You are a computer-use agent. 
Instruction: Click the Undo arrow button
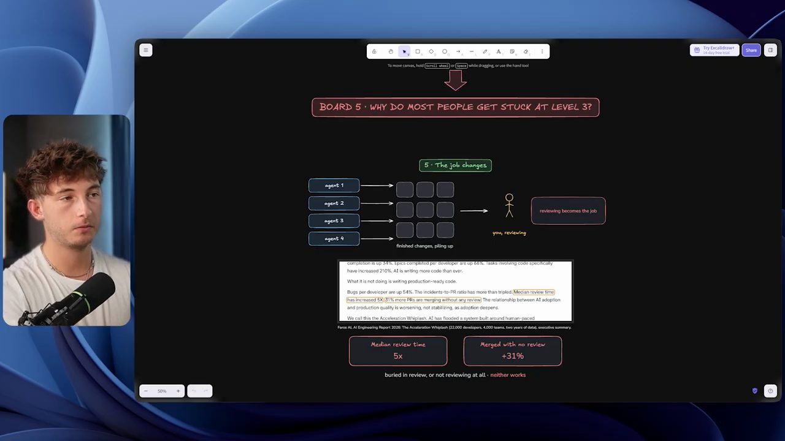(194, 391)
